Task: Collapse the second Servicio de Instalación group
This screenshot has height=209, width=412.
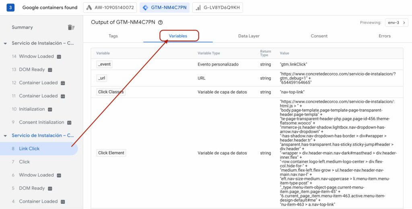Action: point(5,136)
